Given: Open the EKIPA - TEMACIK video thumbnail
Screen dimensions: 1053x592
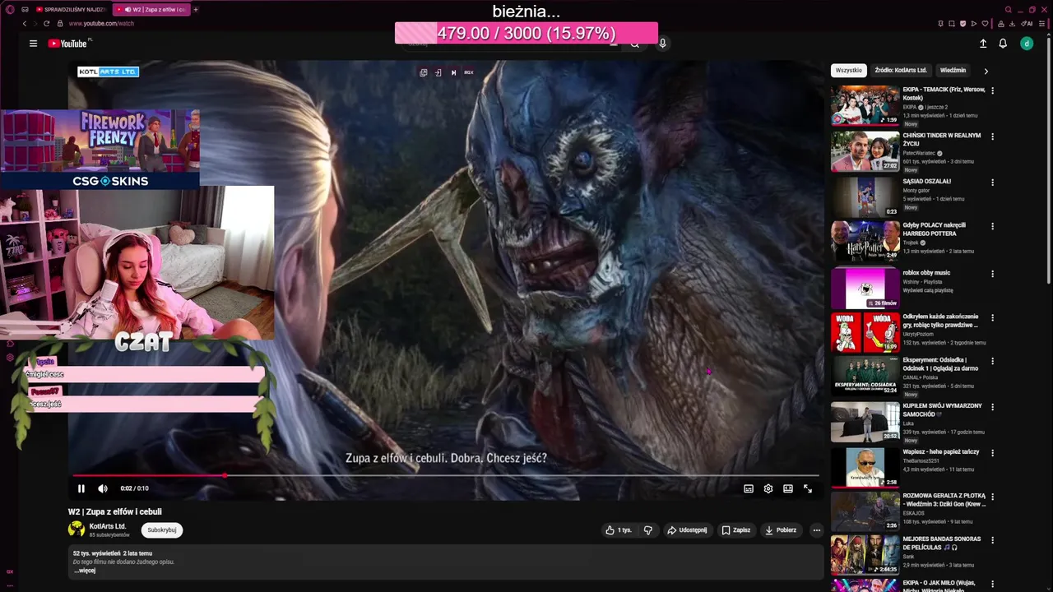Looking at the screenshot, I should point(865,105).
